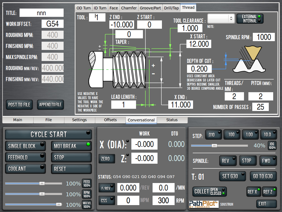Select the .100 step size

pos(232,134)
